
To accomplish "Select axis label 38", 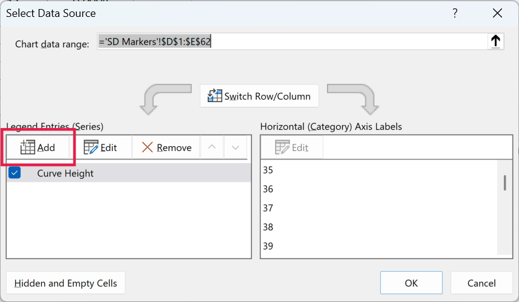I will [x=268, y=227].
